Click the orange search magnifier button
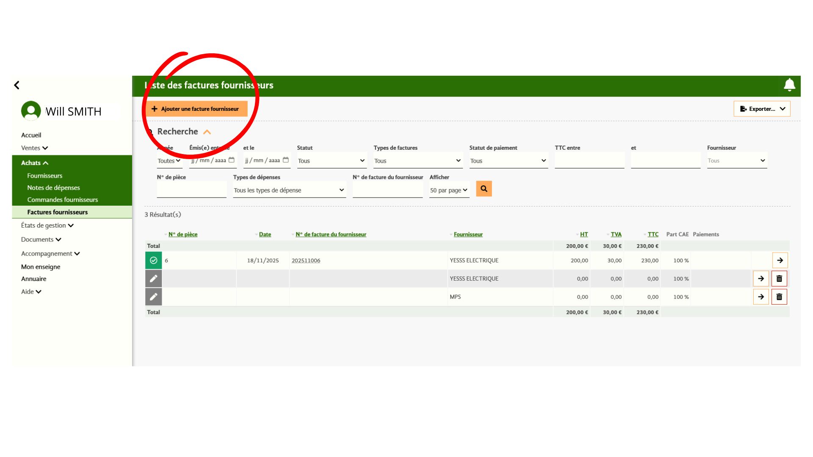This screenshot has height=457, width=813. coord(484,189)
